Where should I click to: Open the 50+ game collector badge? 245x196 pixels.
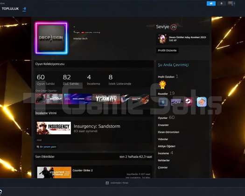pos(176,102)
